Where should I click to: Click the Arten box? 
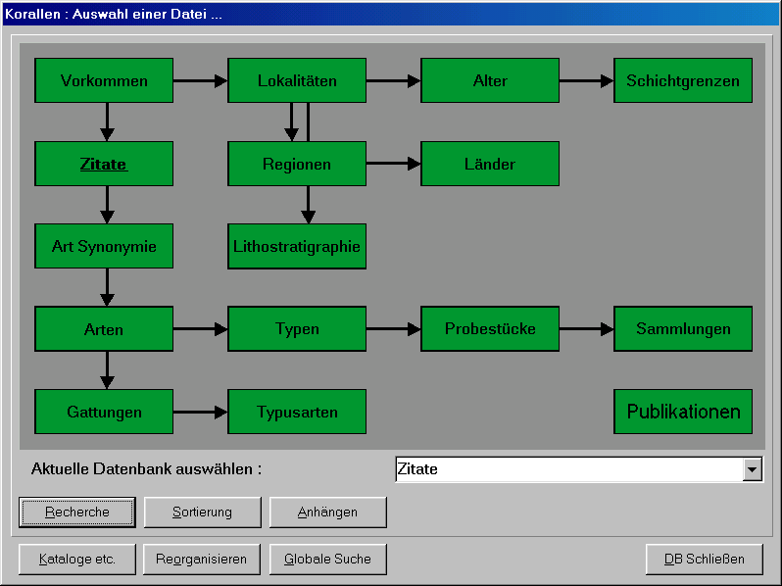(104, 328)
